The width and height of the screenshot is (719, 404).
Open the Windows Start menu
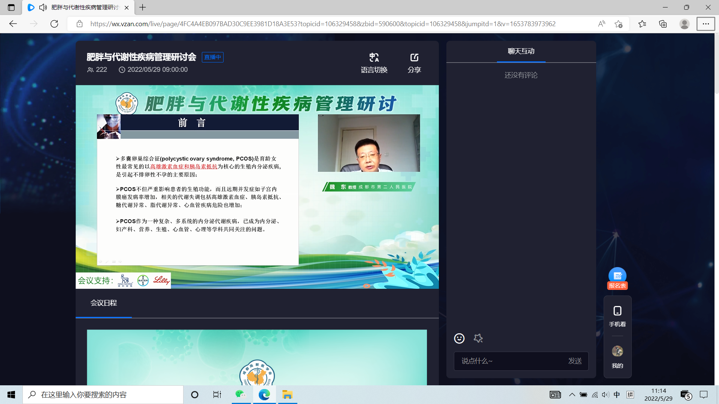[x=11, y=395]
